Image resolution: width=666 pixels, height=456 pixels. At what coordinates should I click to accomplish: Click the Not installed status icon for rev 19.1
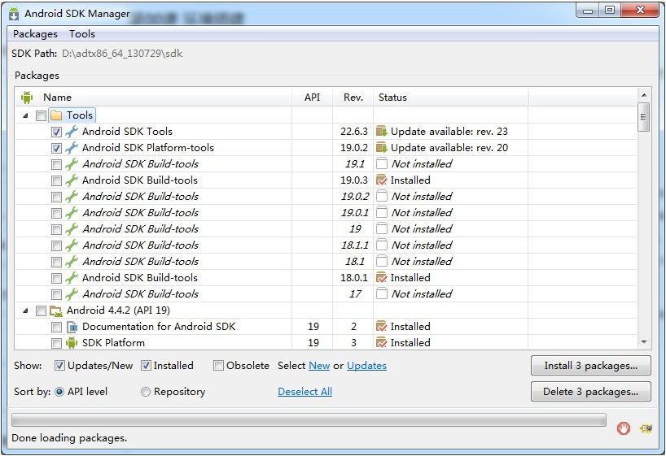point(382,163)
